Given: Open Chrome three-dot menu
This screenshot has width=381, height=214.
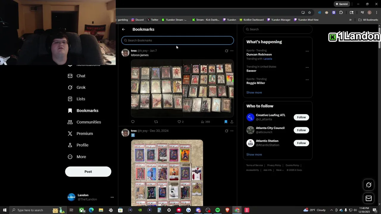Looking at the screenshot, I should click(377, 12).
